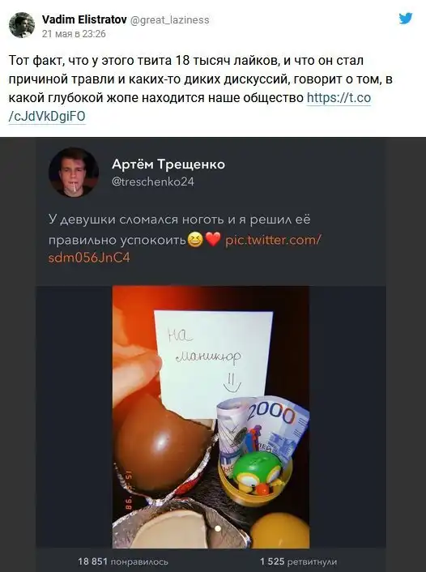The image size is (426, 572).
Task: Click the 21 мая в 23:26 timestamp
Action: coord(74,34)
